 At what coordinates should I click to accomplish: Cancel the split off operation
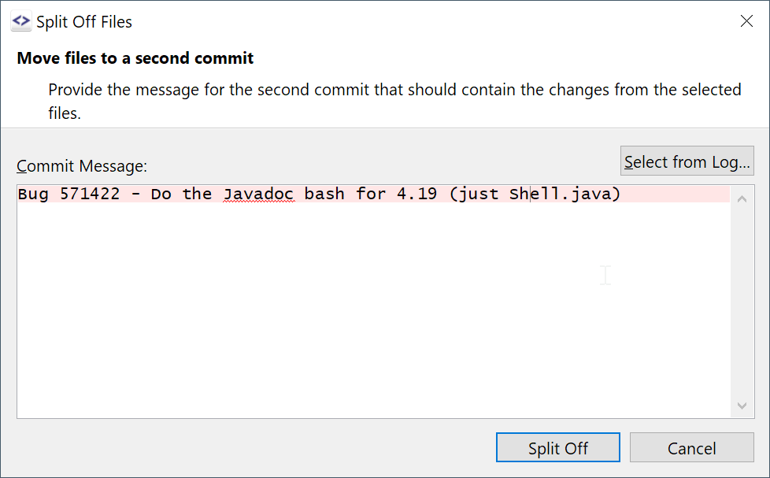[691, 448]
